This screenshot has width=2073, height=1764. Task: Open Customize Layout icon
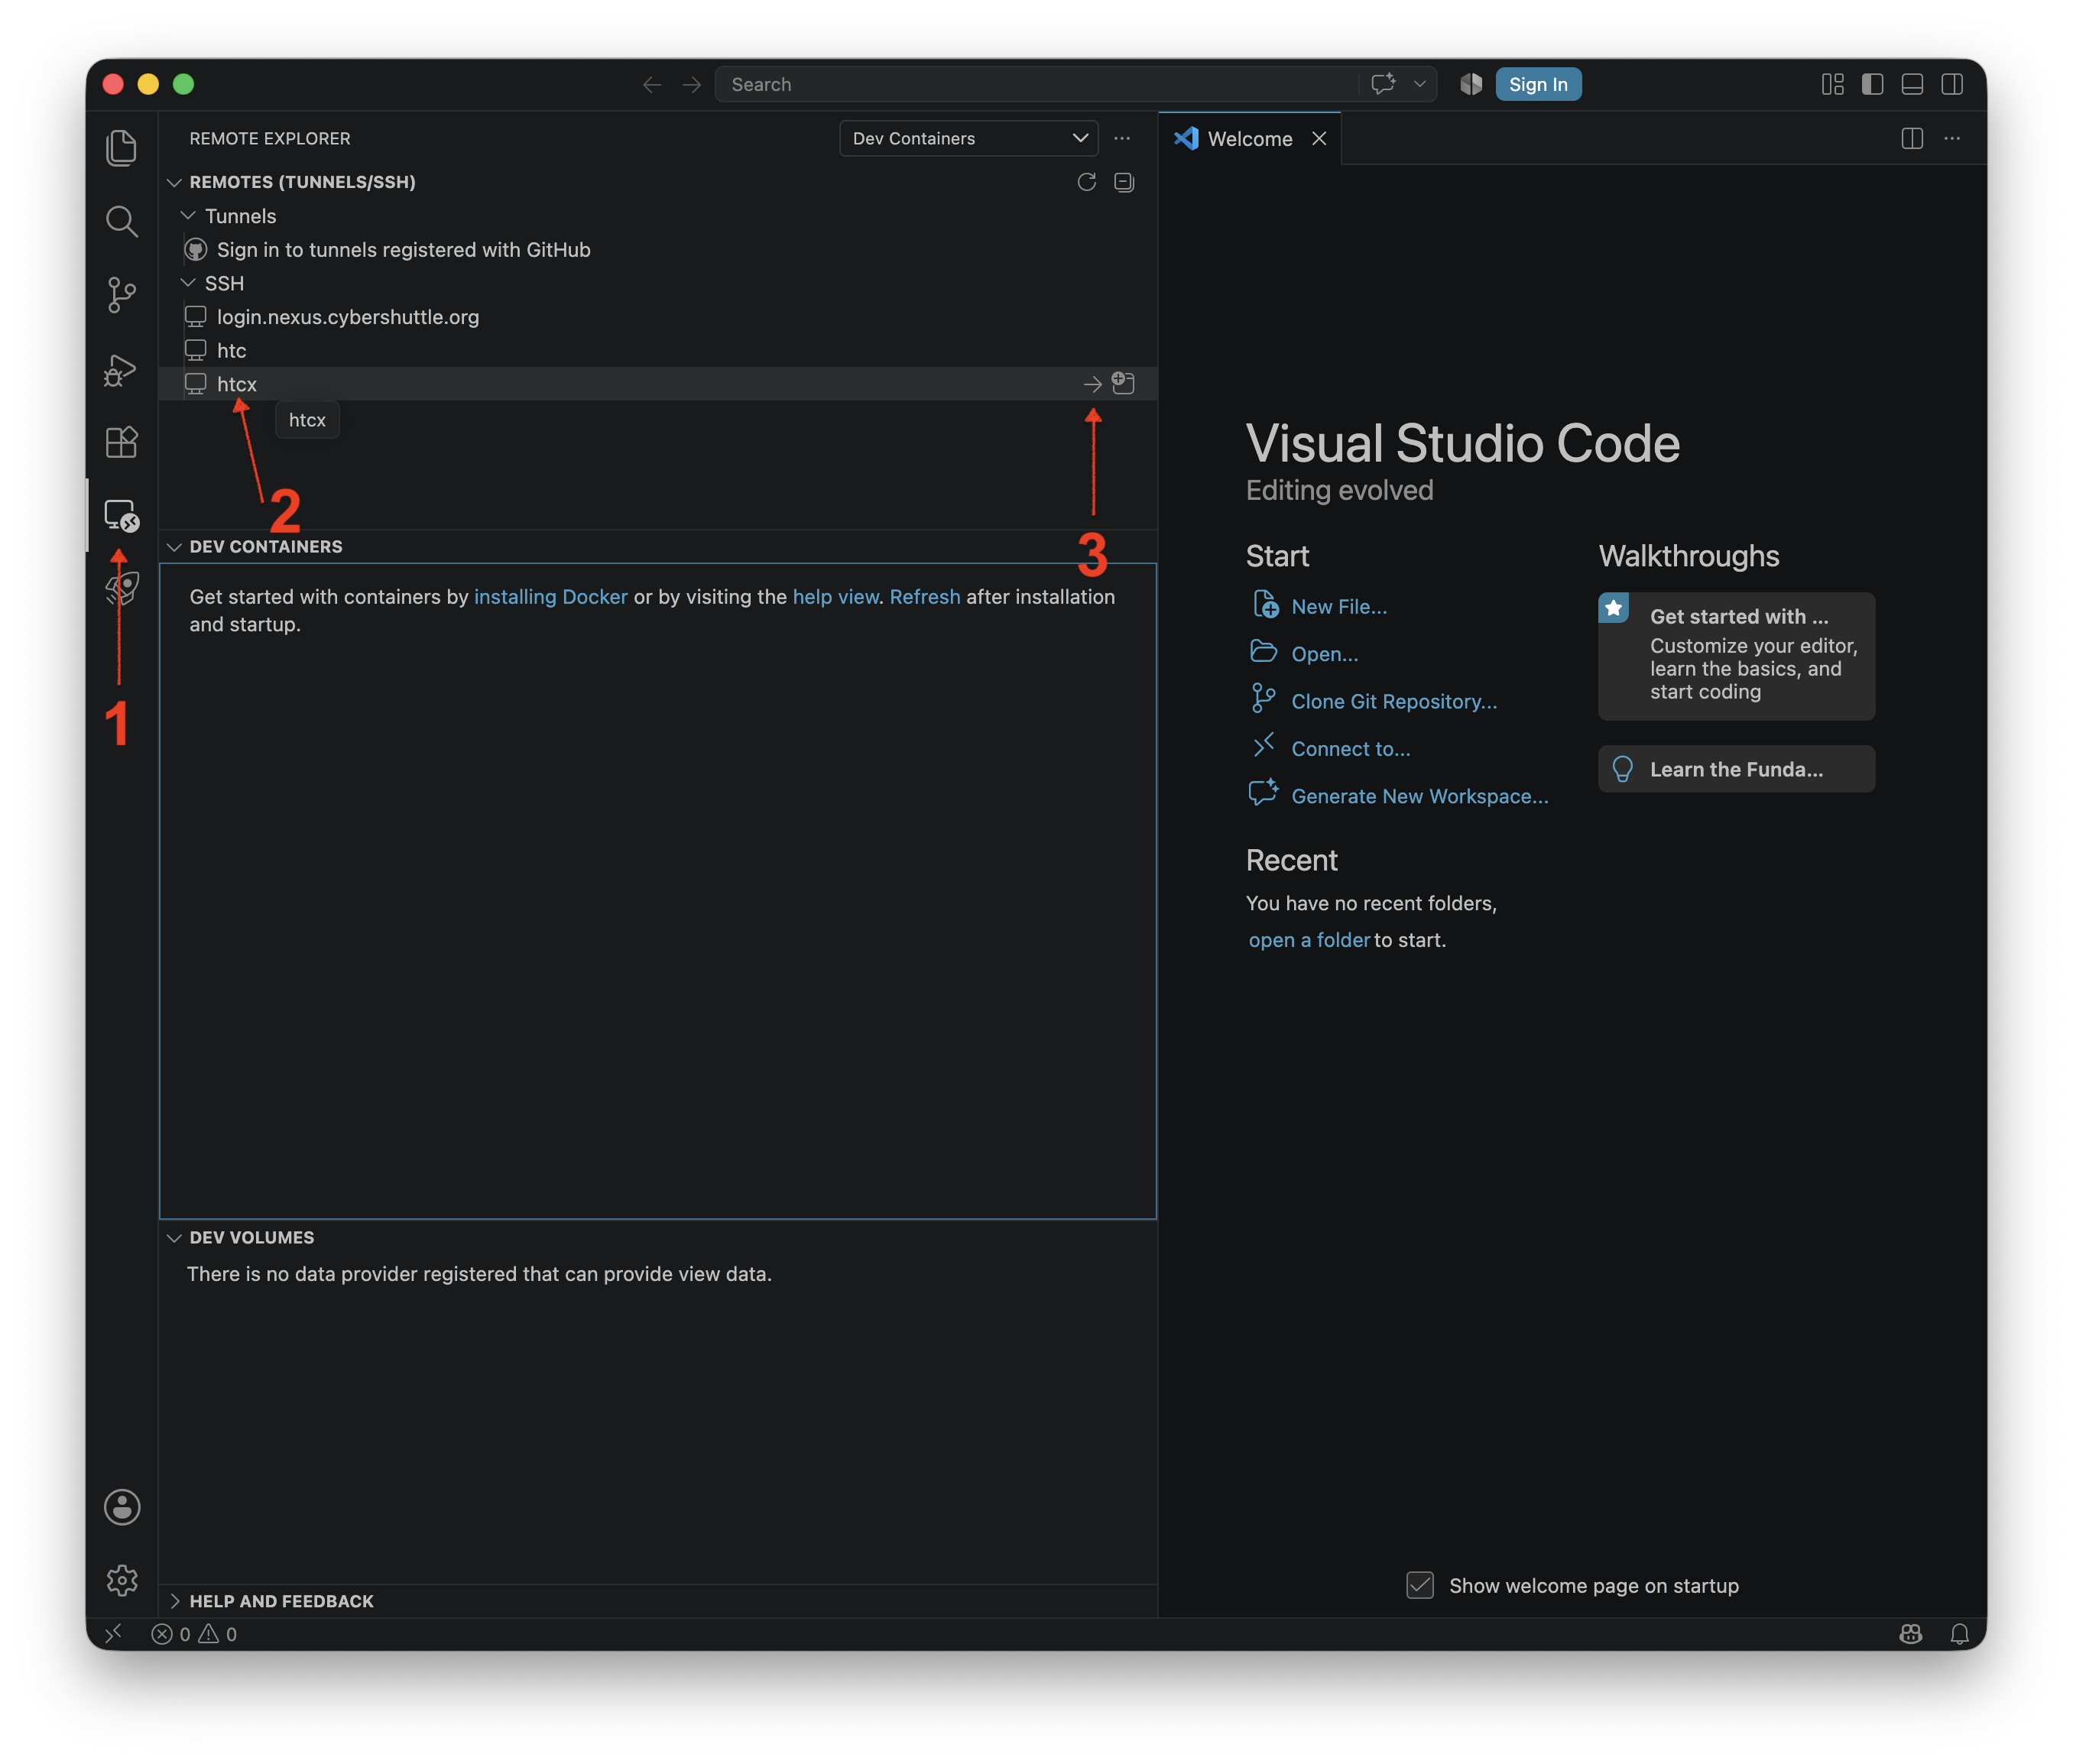point(1832,84)
